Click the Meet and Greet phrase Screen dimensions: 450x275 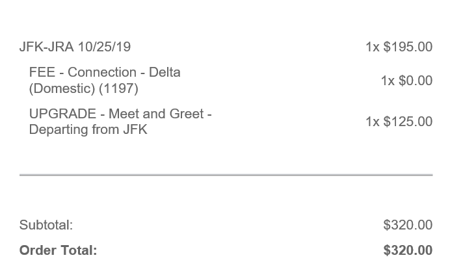pyautogui.click(x=156, y=114)
